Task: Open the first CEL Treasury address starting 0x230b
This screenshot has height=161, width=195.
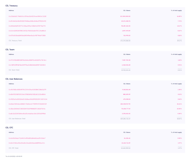Action: [x=27, y=16]
